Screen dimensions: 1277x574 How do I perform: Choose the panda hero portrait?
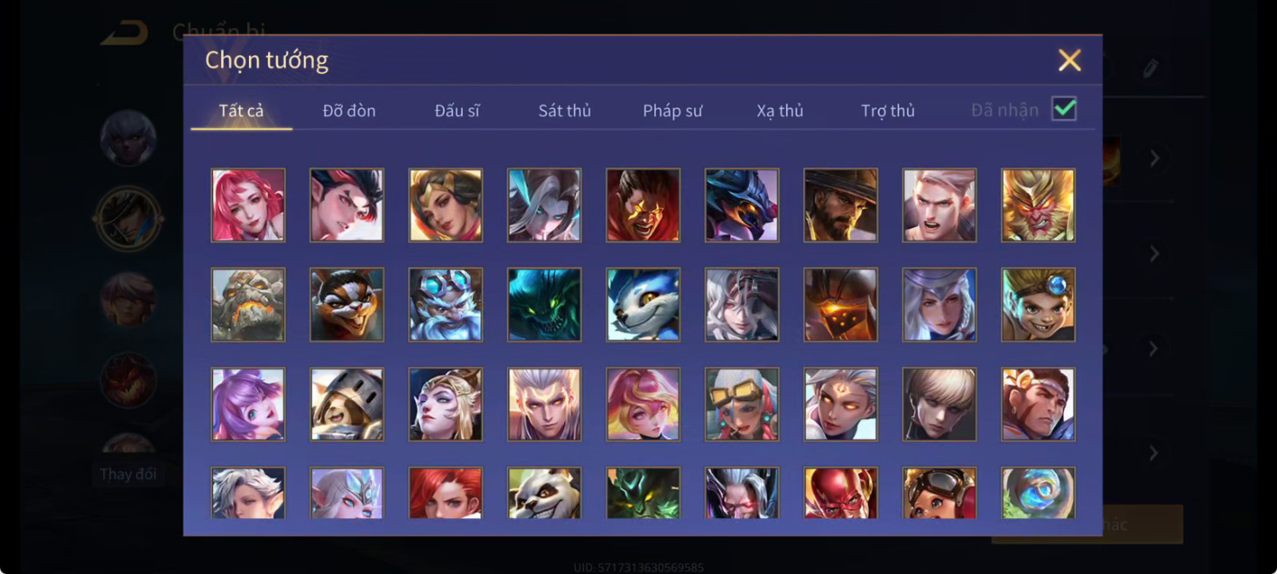tap(544, 493)
